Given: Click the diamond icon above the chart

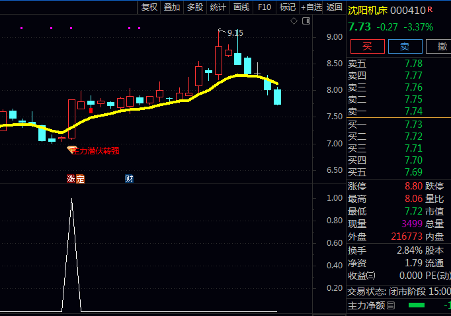Looking at the screenshot, I should click(x=294, y=21).
